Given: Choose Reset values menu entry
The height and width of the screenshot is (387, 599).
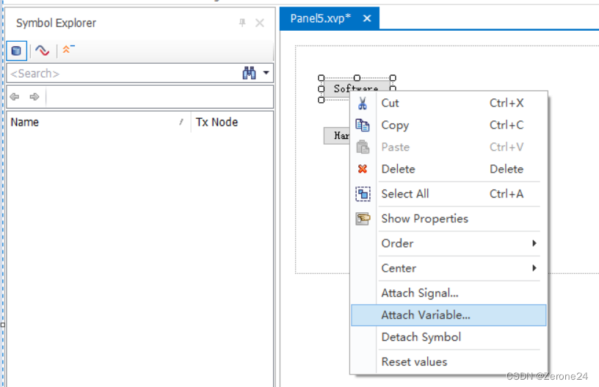Looking at the screenshot, I should click(449, 362).
